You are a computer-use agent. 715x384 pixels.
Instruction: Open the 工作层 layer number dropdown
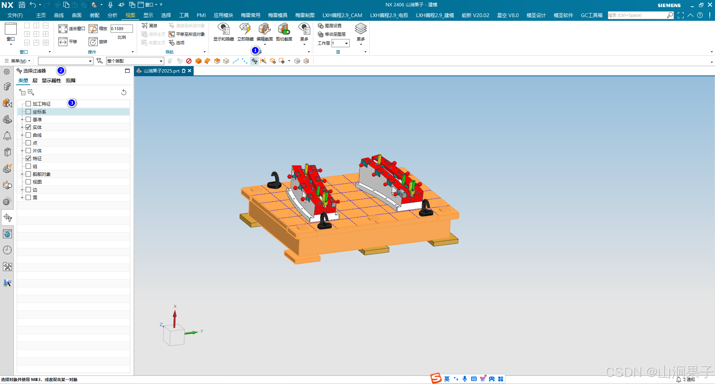[346, 43]
